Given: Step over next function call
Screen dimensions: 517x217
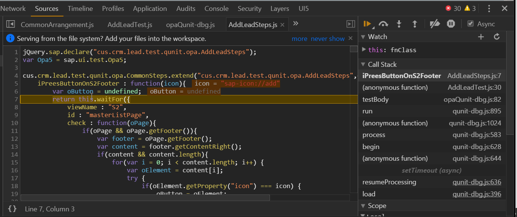Looking at the screenshot, I should 383,24.
